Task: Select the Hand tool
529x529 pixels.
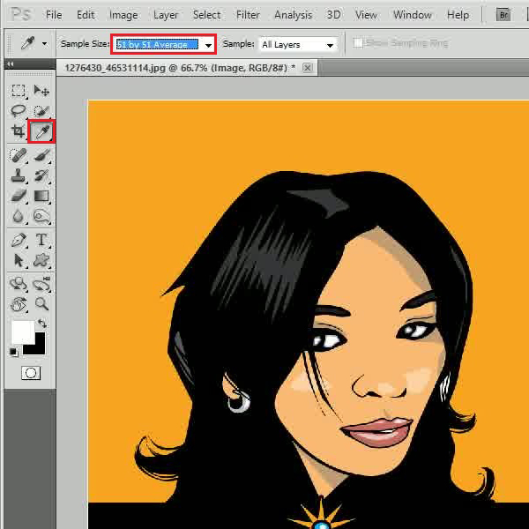Action: point(19,304)
